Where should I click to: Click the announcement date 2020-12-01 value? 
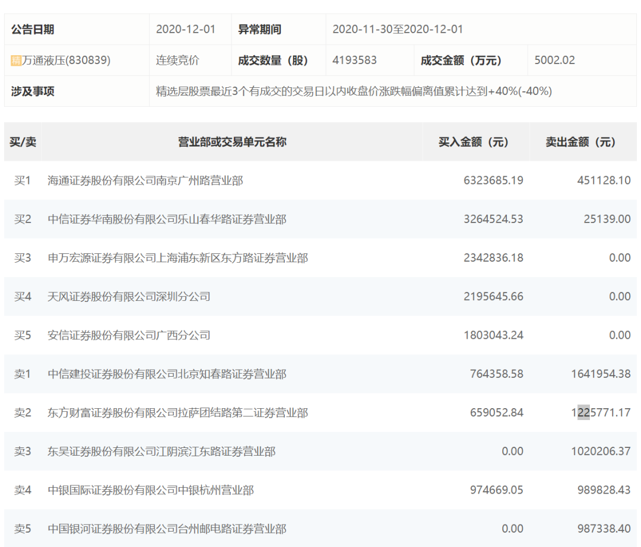coord(186,30)
